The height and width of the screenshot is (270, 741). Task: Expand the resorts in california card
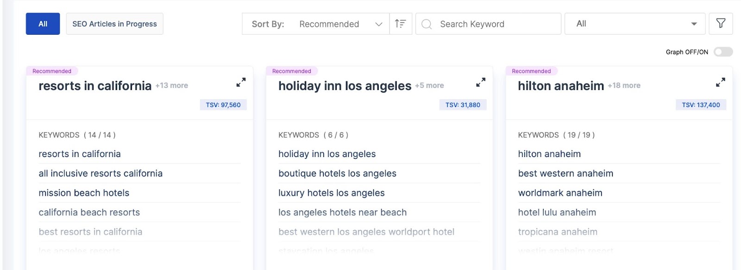tap(241, 82)
